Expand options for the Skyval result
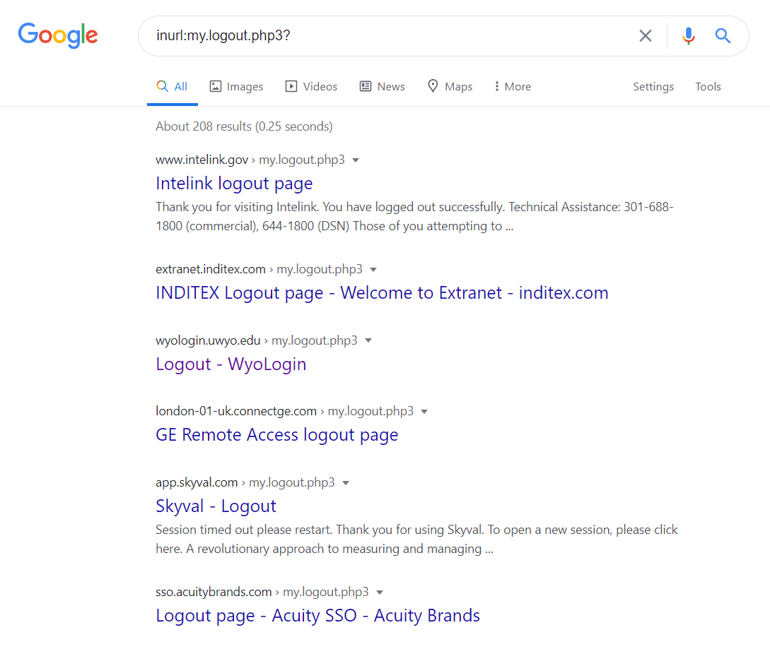Image resolution: width=770 pixels, height=654 pixels. (x=346, y=482)
